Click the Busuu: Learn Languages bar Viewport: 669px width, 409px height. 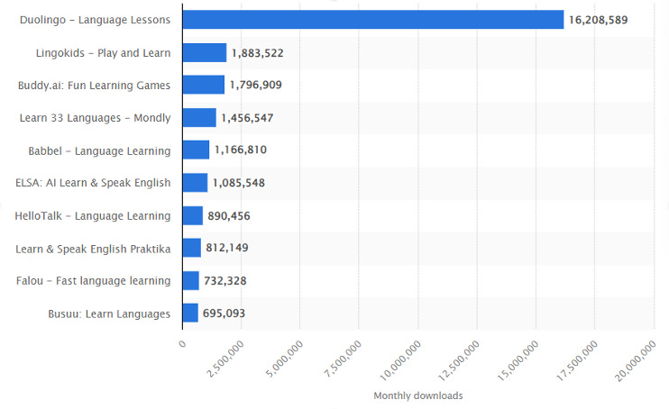191,313
